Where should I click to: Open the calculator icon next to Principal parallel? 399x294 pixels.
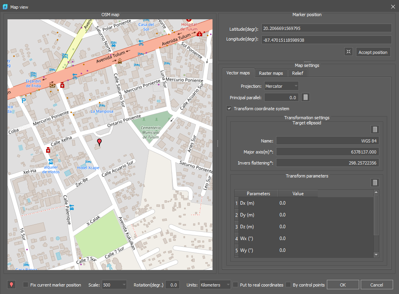(x=305, y=97)
